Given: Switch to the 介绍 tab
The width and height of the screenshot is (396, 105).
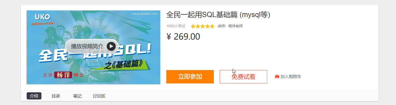Looking at the screenshot, I should [34, 96].
